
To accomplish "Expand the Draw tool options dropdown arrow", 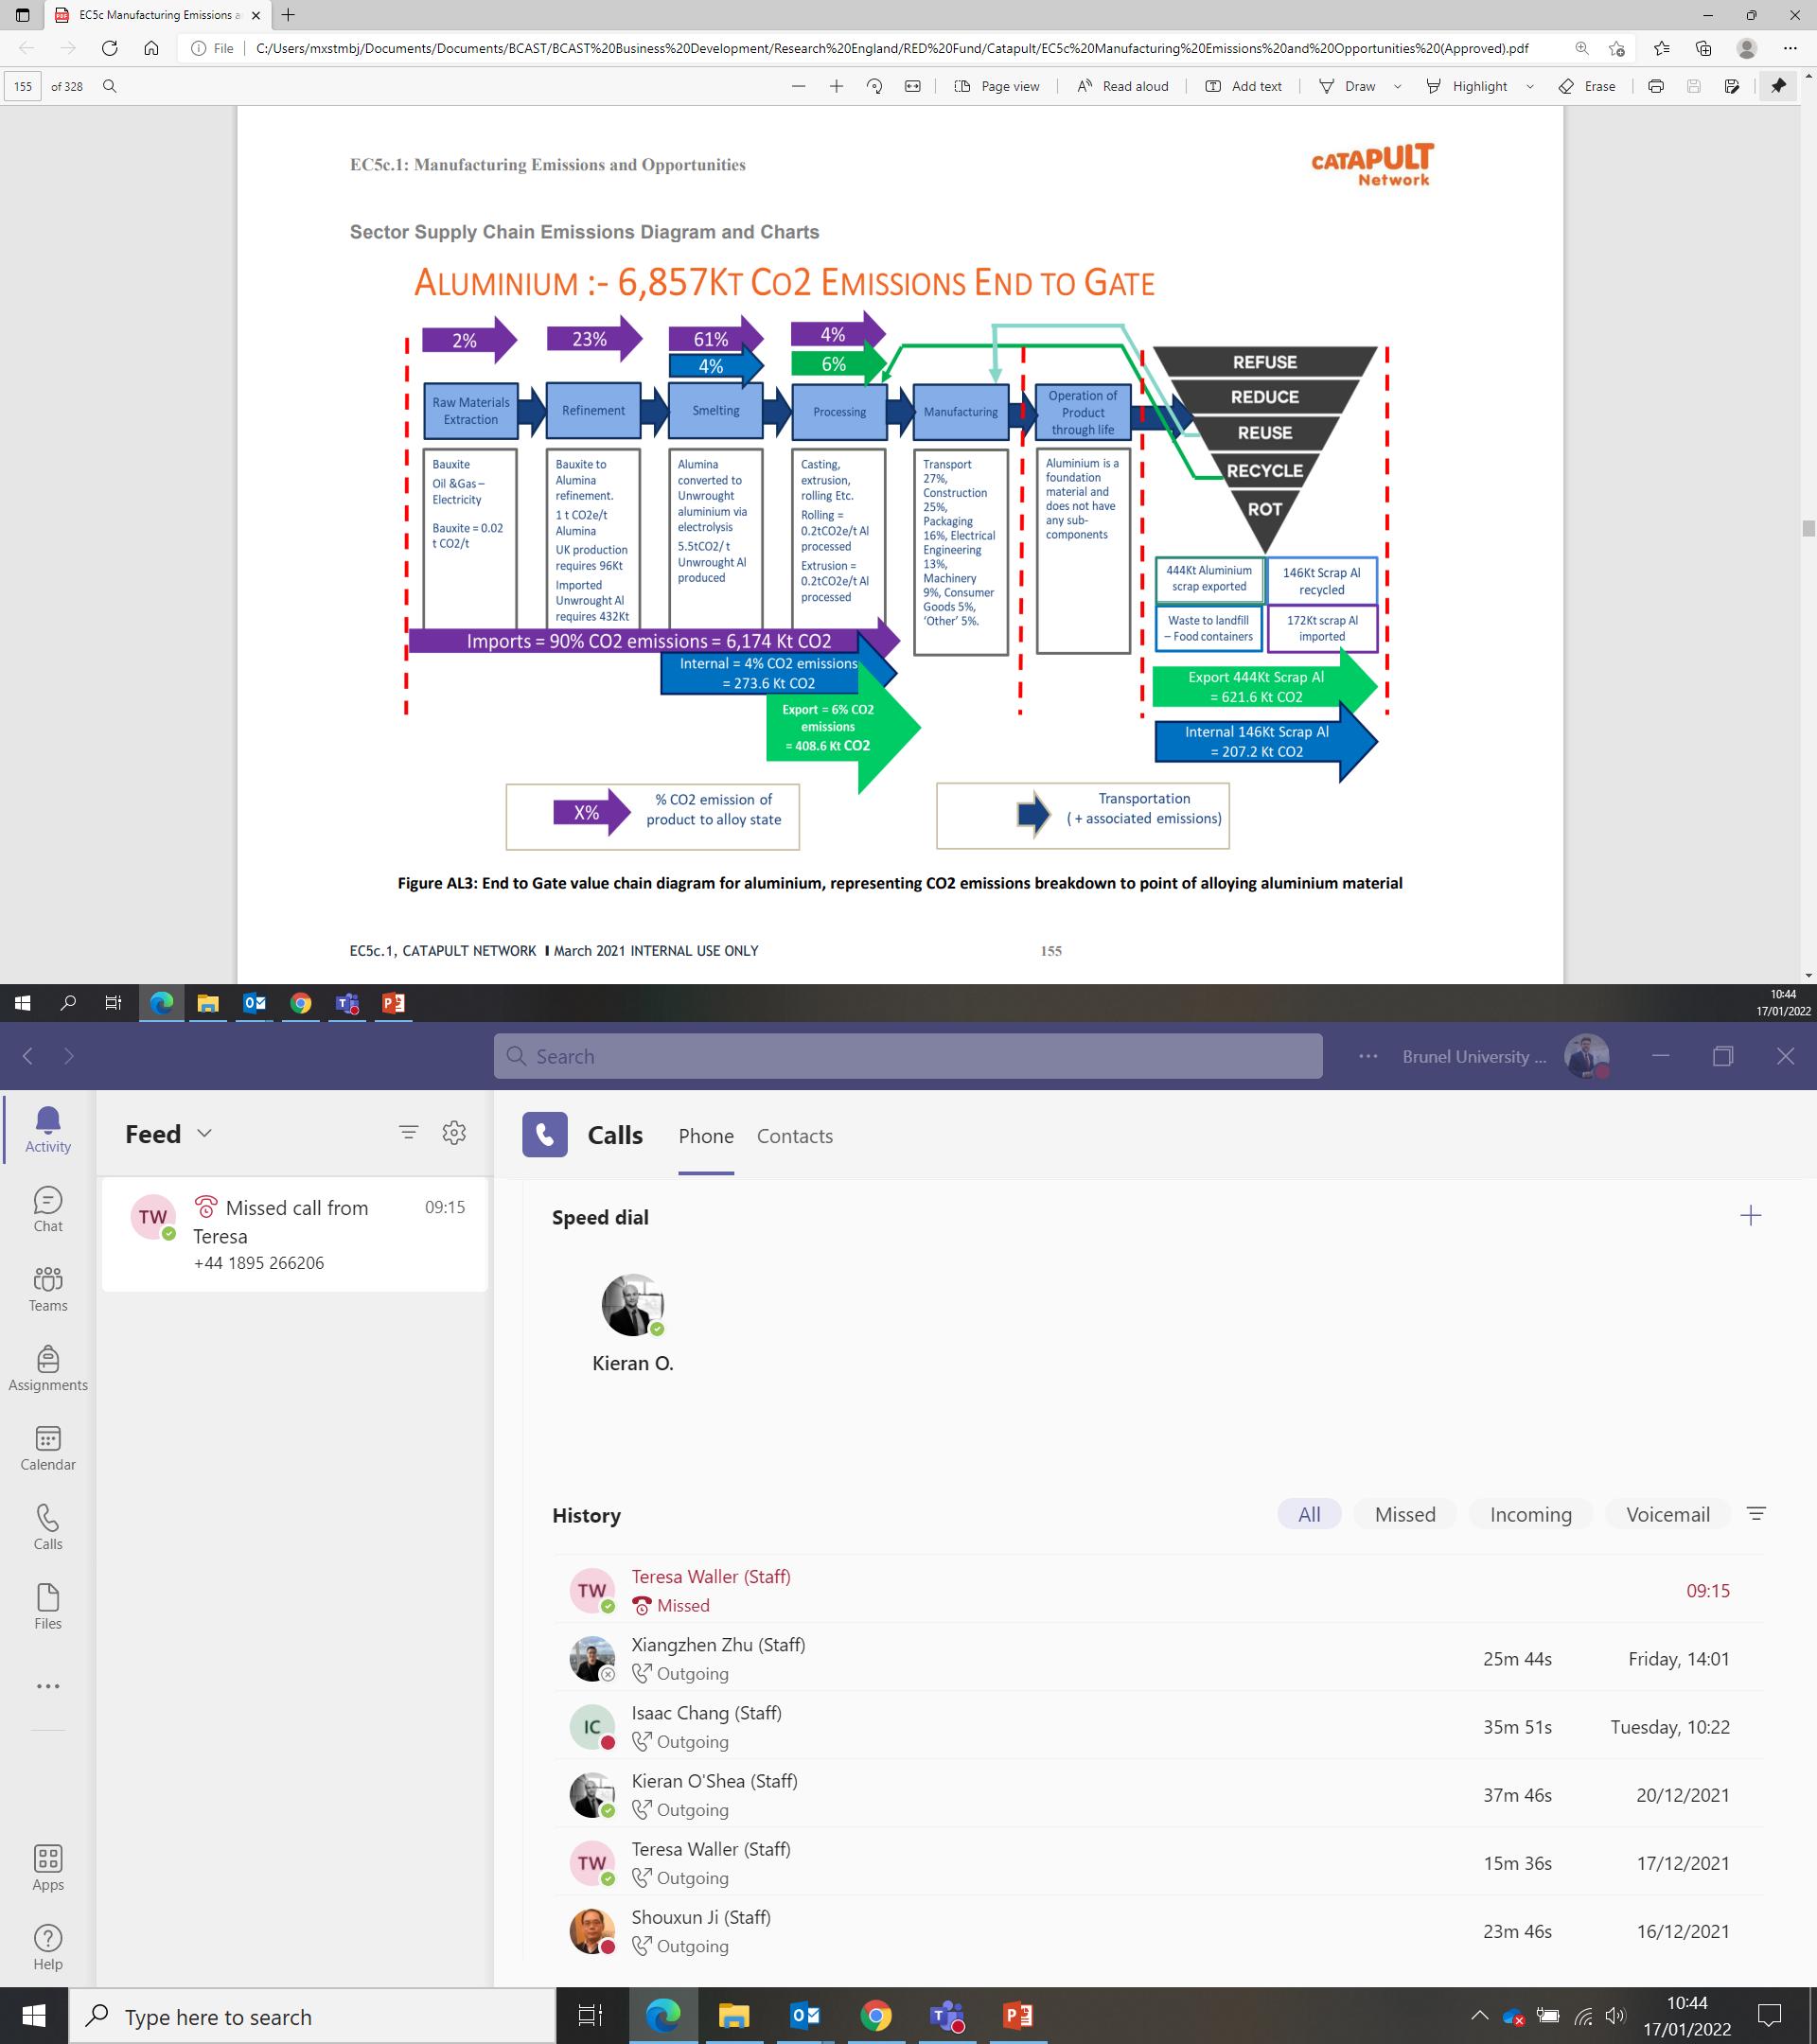I will pyautogui.click(x=1397, y=87).
